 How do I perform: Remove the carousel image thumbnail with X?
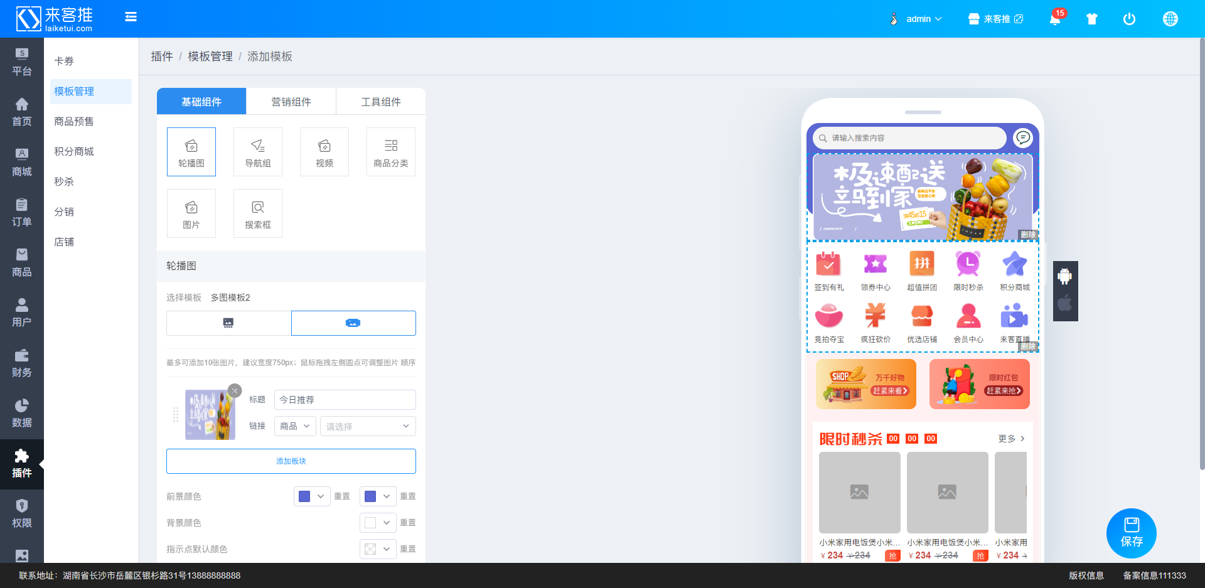pyautogui.click(x=235, y=391)
